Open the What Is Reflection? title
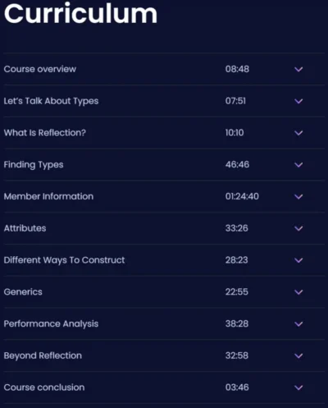 point(45,133)
